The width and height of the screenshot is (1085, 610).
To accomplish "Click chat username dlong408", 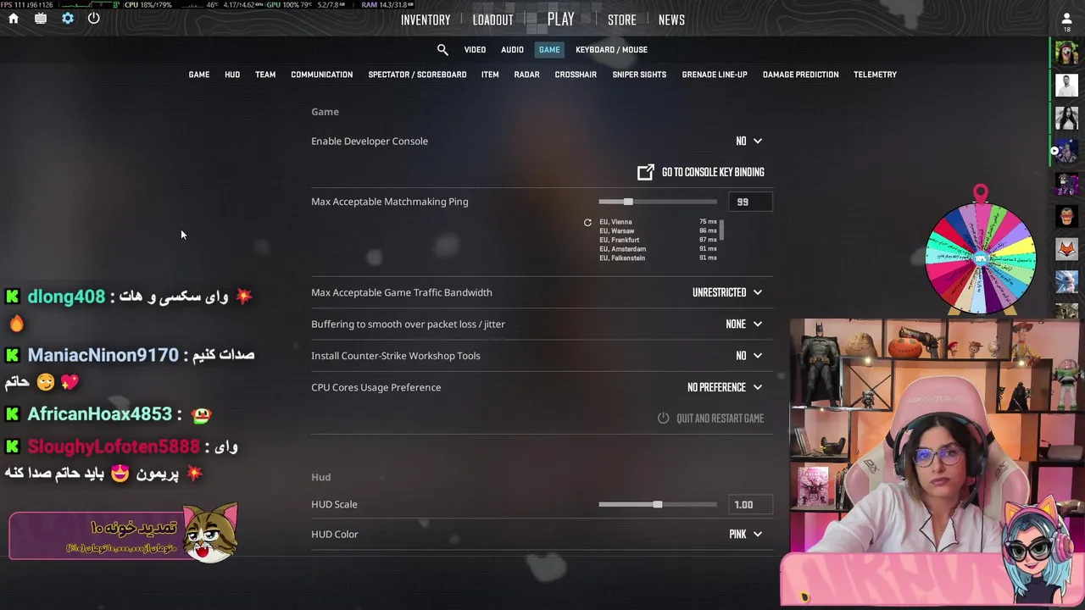I will pyautogui.click(x=66, y=297).
